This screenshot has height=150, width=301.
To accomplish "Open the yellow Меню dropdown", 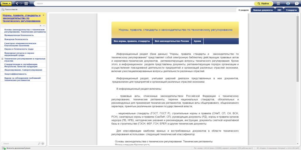I will 6,4.
